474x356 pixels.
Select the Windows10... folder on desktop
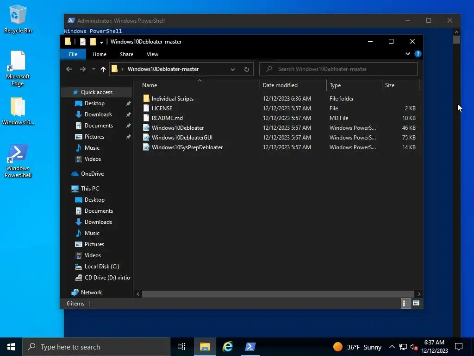point(18,111)
